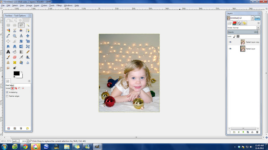The image size is (268, 150).
Task: Select the Color Picker eyedropper tool
Action: [8, 36]
